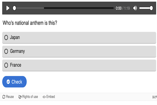The height and width of the screenshot is (105, 157).
Task: Choose the Germany answer label
Action: [17, 51]
